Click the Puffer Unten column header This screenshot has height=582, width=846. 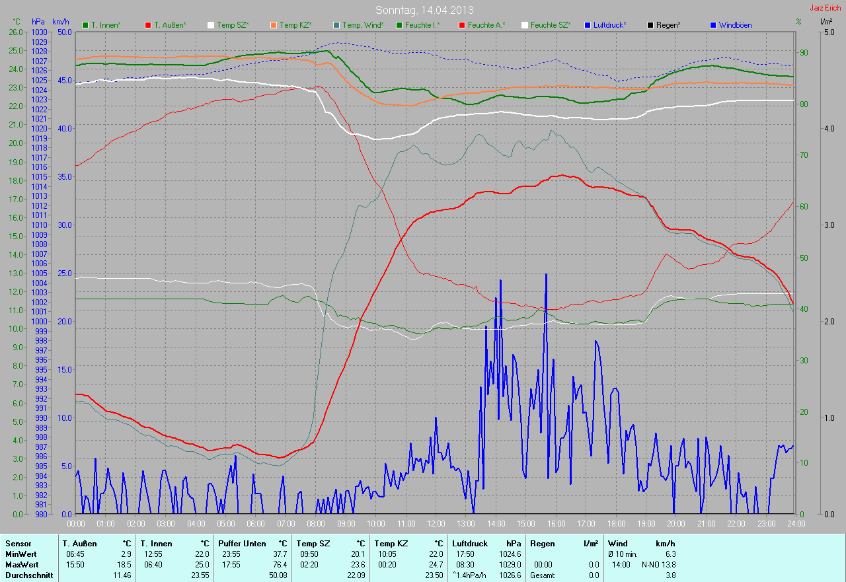point(242,544)
